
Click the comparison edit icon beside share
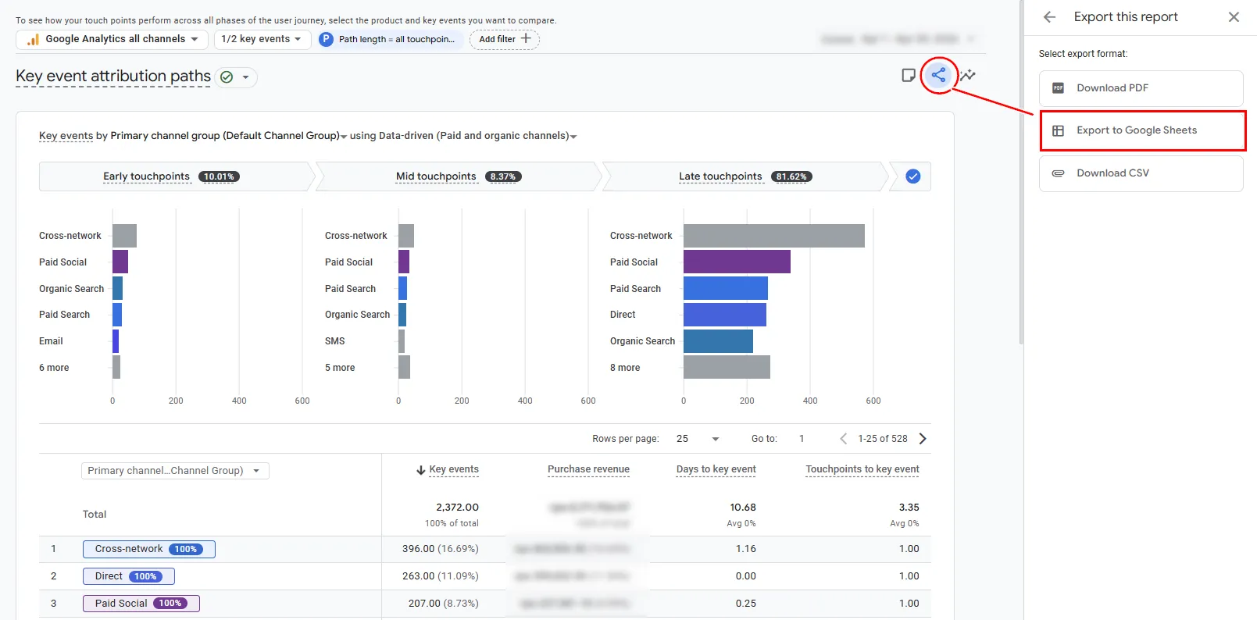tap(909, 76)
